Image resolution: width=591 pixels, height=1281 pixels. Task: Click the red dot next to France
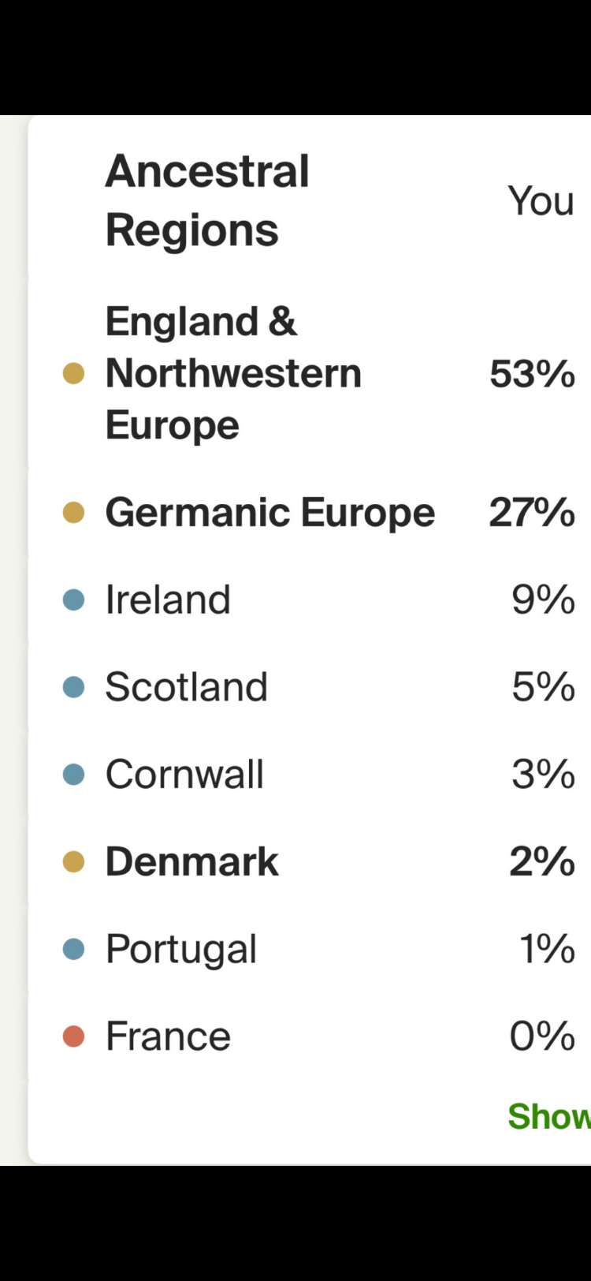[x=73, y=1036]
